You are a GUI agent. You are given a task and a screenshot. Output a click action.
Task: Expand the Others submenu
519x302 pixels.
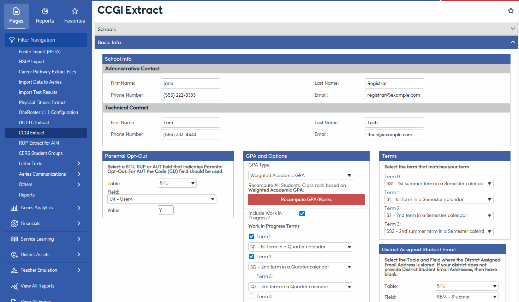79,185
